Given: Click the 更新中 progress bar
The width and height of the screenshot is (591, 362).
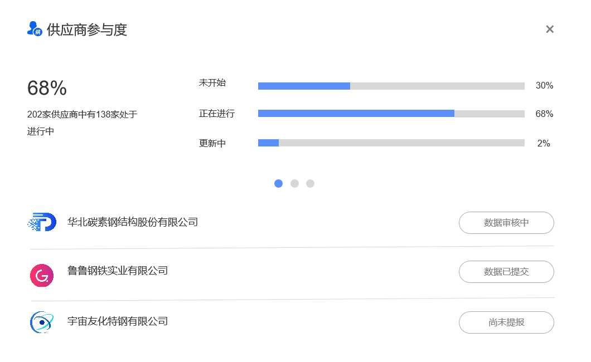Looking at the screenshot, I should click(391, 143).
